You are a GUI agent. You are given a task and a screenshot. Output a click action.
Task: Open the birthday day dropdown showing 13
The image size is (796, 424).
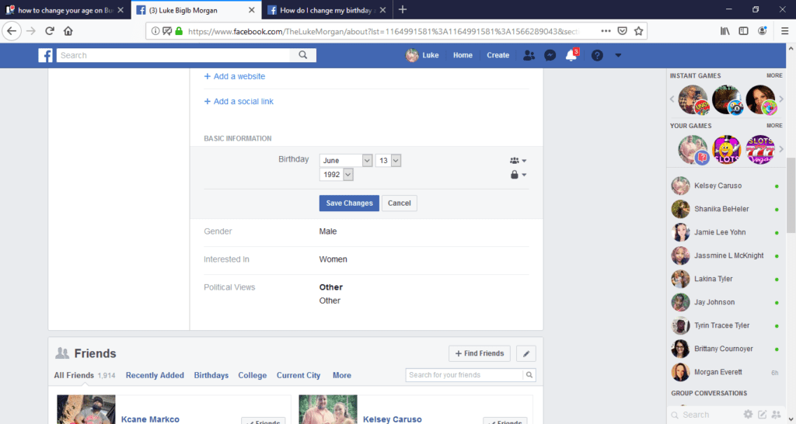[x=389, y=160]
